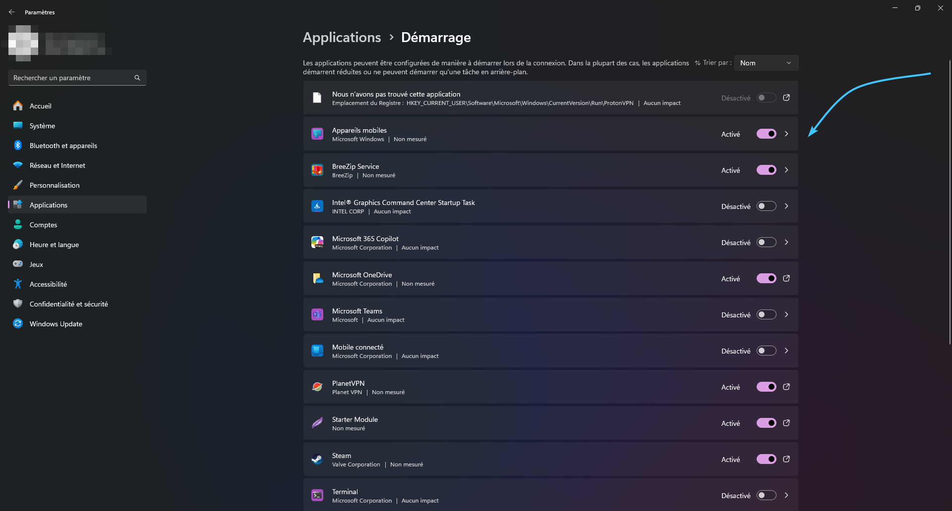
Task: Click the Jeux gamepad icon
Action: 18,264
